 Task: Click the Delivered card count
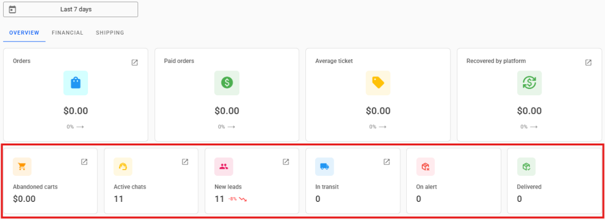pos(519,199)
